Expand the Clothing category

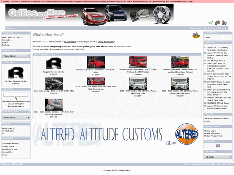tap(6, 45)
